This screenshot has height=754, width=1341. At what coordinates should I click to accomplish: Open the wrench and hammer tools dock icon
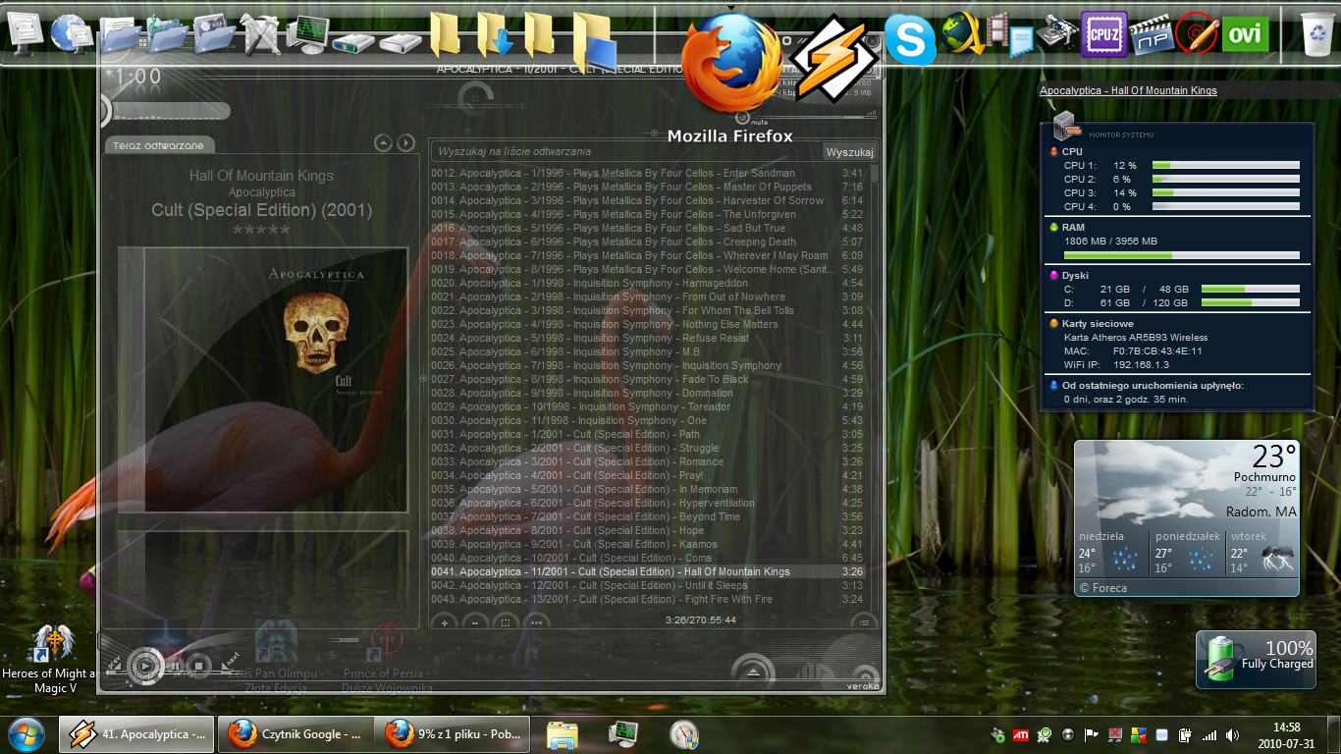tap(261, 35)
